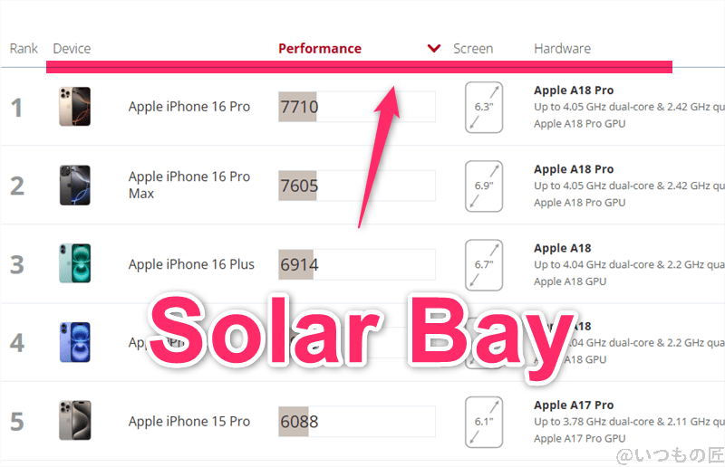This screenshot has width=725, height=467.
Task: Open the Apple iPhone 16 Pro Max link
Action: (188, 185)
